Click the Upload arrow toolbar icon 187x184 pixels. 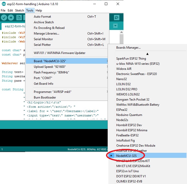(x=11, y=18)
